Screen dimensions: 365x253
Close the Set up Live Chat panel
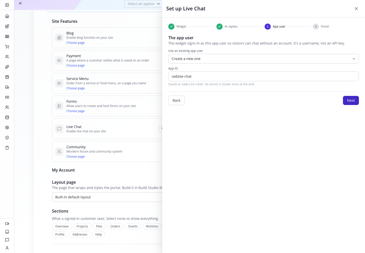tap(356, 9)
